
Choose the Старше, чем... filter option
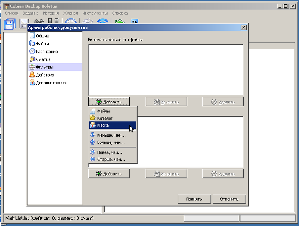point(111,159)
